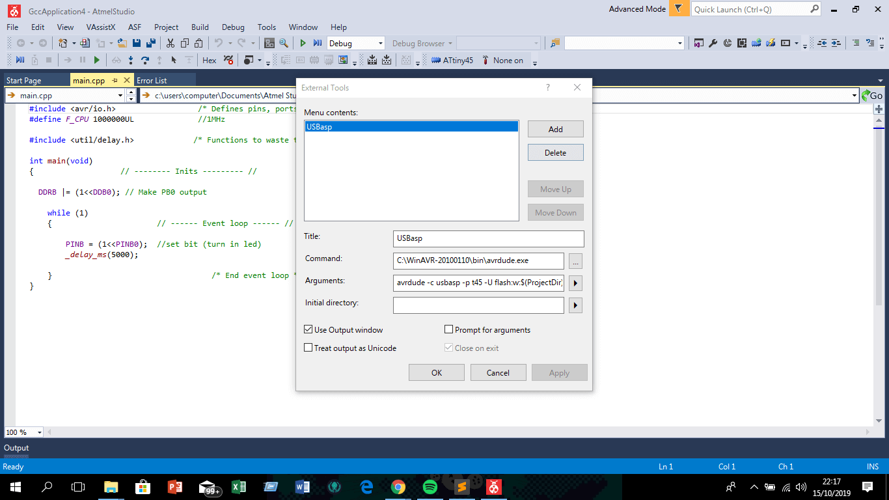The width and height of the screenshot is (889, 500).
Task: Click OK in External Tools dialog
Action: [x=437, y=372]
